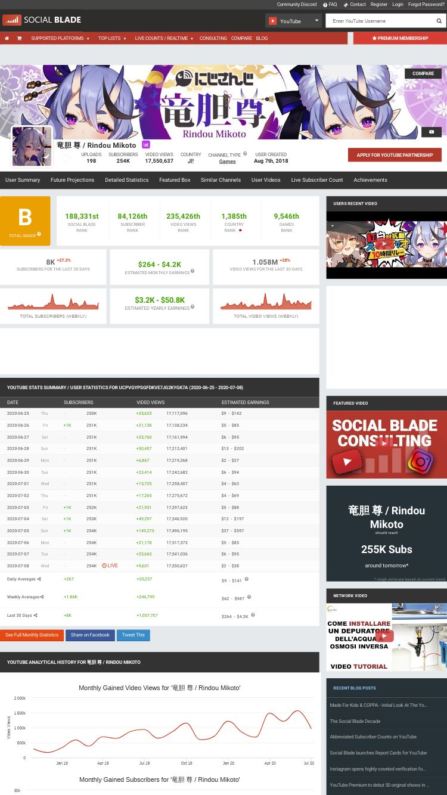Expand the Supported Platforms menu

click(x=60, y=38)
